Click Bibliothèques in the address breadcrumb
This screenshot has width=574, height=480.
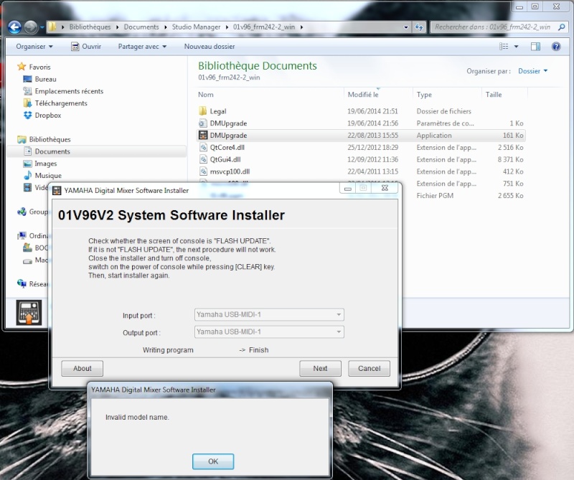pos(90,27)
